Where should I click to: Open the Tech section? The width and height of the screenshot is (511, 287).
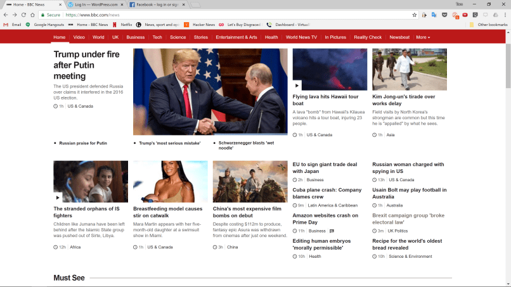tap(157, 37)
